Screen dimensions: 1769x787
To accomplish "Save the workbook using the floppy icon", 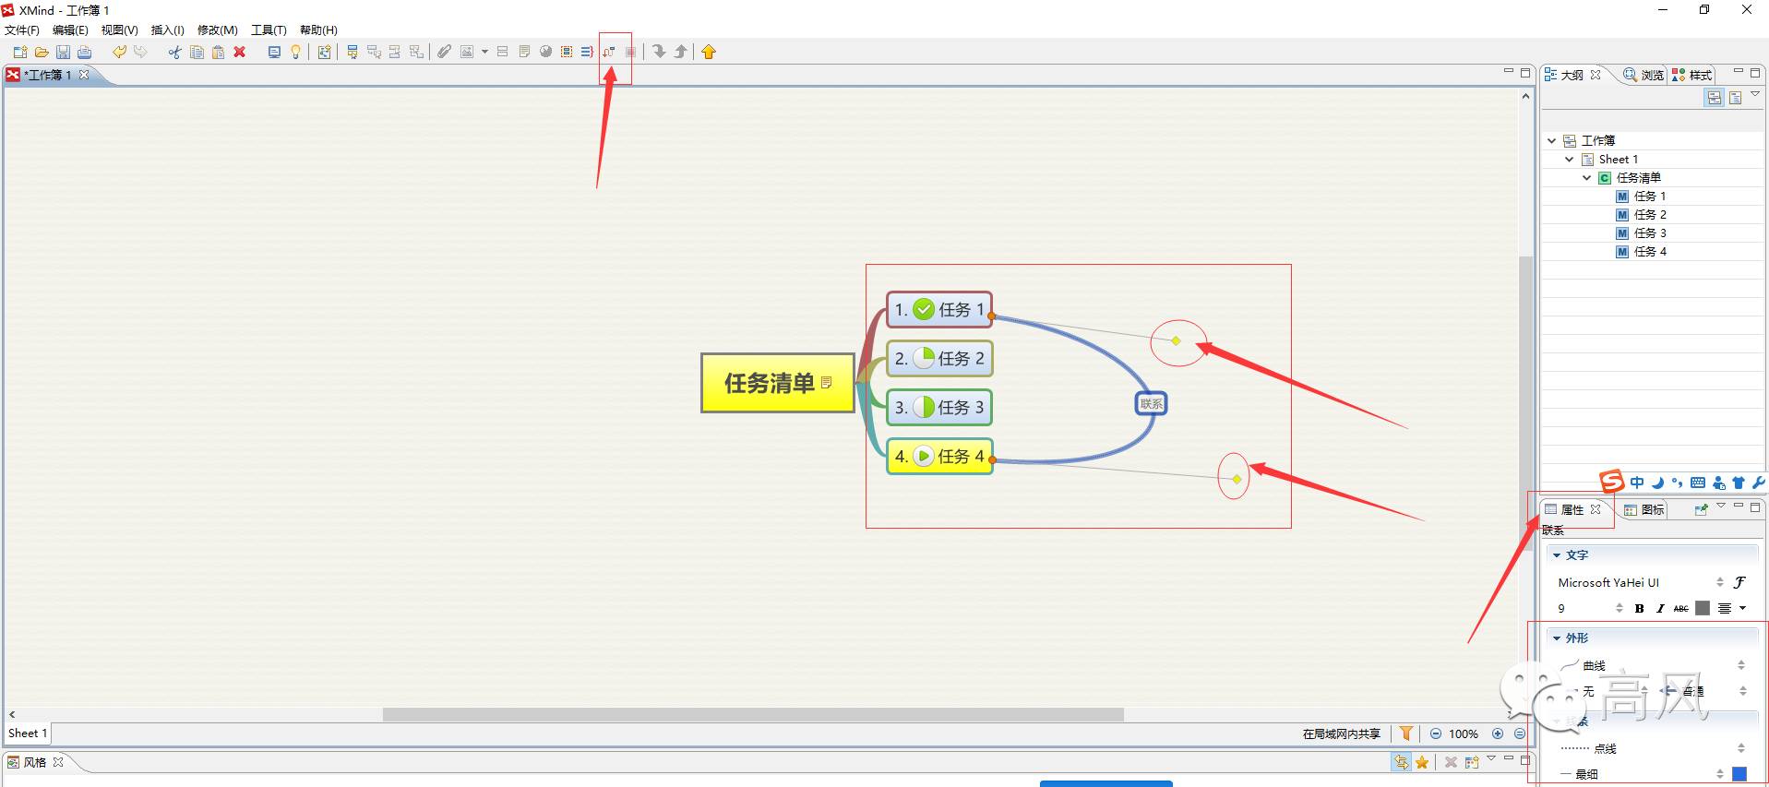I will pyautogui.click(x=63, y=52).
